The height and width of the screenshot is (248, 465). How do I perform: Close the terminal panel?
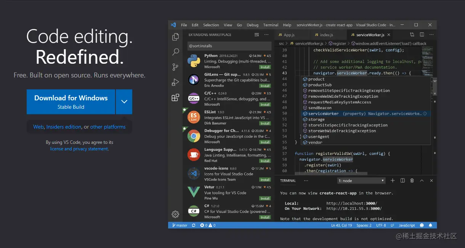[x=431, y=180]
